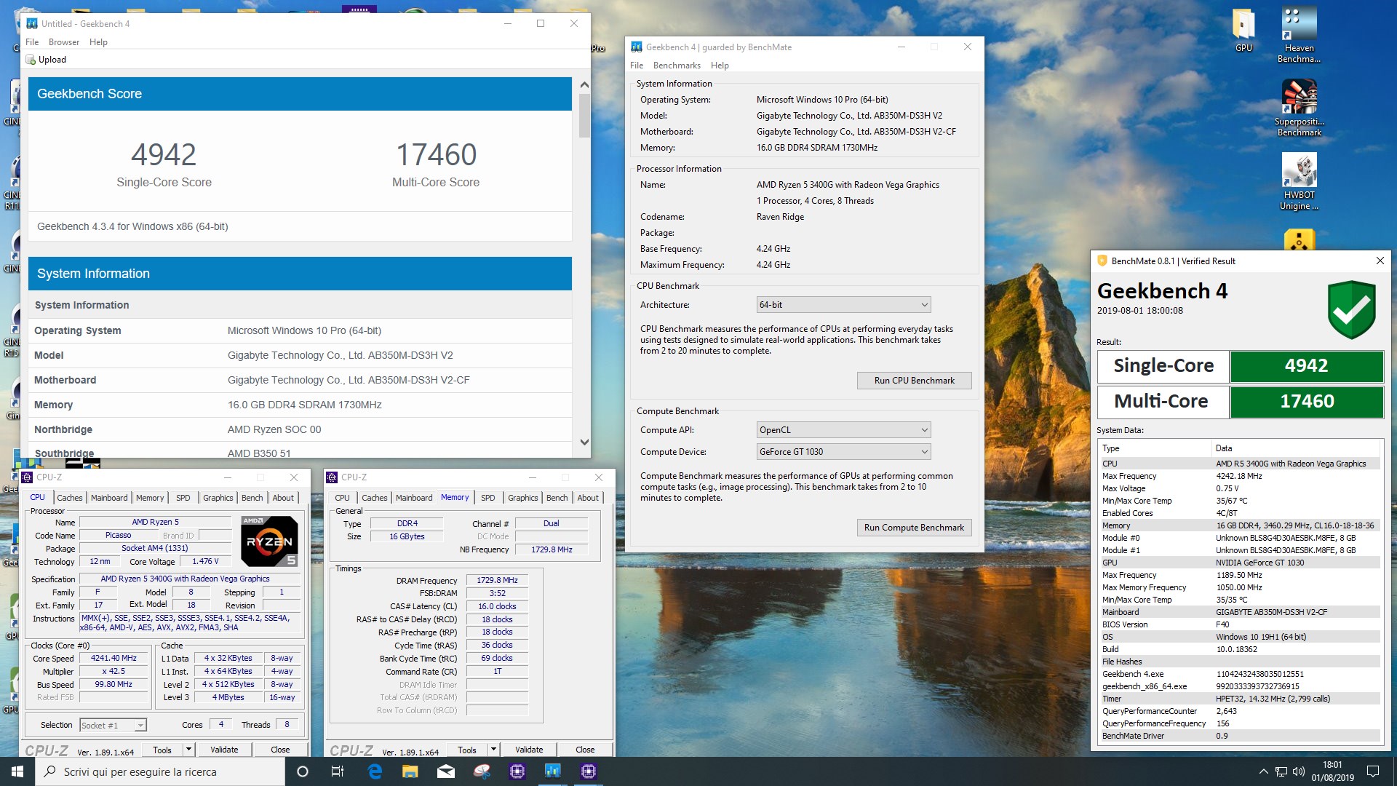Click Validate in the CPU-Z memory window
This screenshot has height=786, width=1397.
coord(529,750)
